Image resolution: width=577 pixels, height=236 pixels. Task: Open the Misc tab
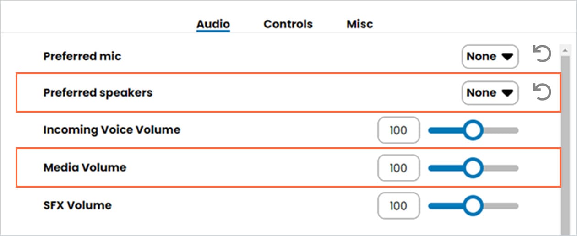click(x=359, y=24)
